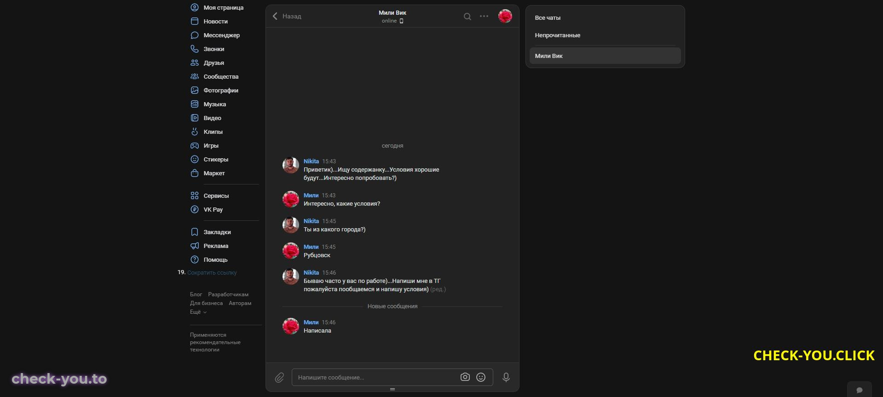This screenshot has width=883, height=397.
Task: Open the Блог footer link
Action: point(196,294)
